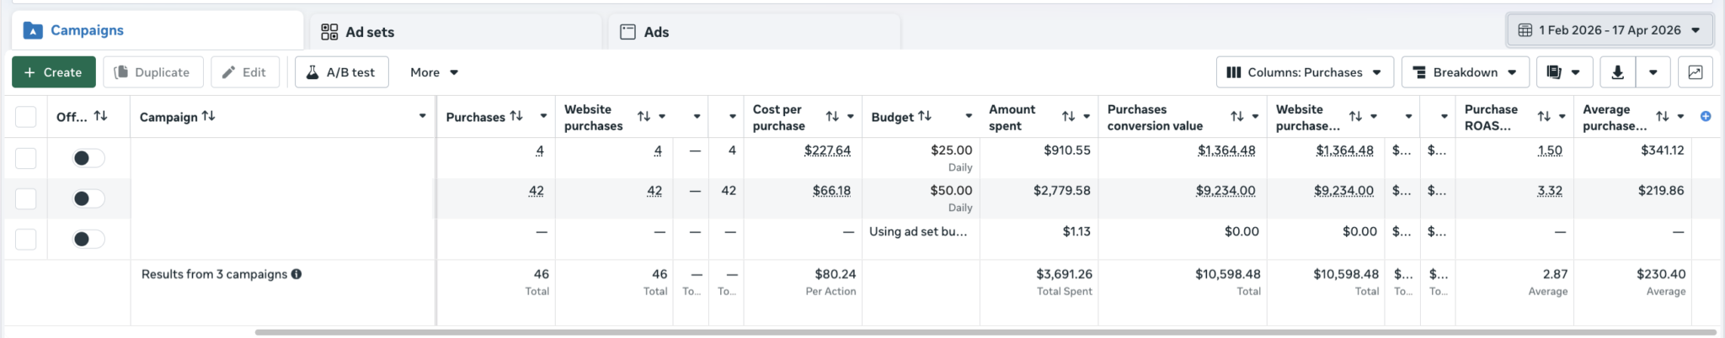This screenshot has width=1725, height=338.
Task: Switch to the Ads tab
Action: tap(754, 32)
